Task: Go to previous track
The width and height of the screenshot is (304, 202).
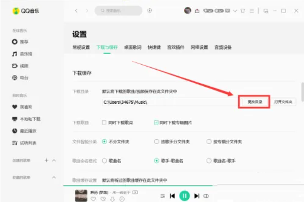Action: click(x=172, y=196)
